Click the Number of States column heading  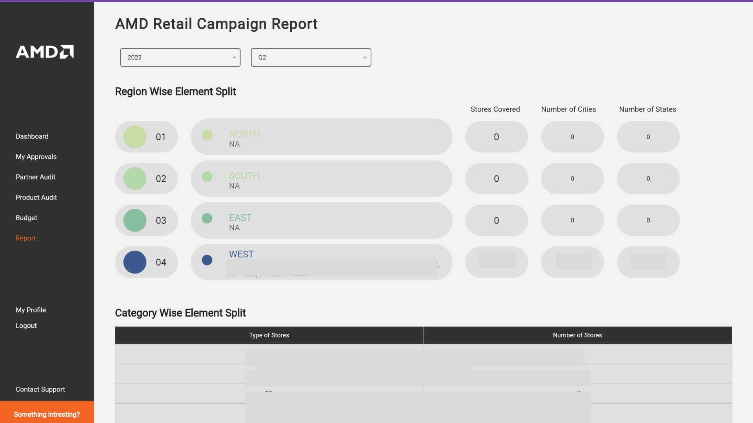click(648, 109)
